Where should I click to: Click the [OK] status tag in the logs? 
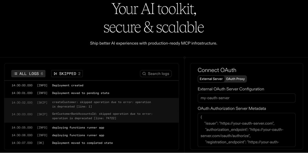(41, 143)
